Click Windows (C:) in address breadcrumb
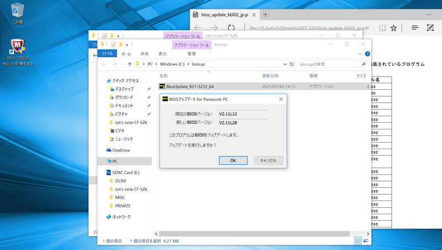 click(172, 64)
